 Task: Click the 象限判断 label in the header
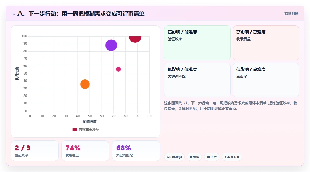click(x=291, y=14)
